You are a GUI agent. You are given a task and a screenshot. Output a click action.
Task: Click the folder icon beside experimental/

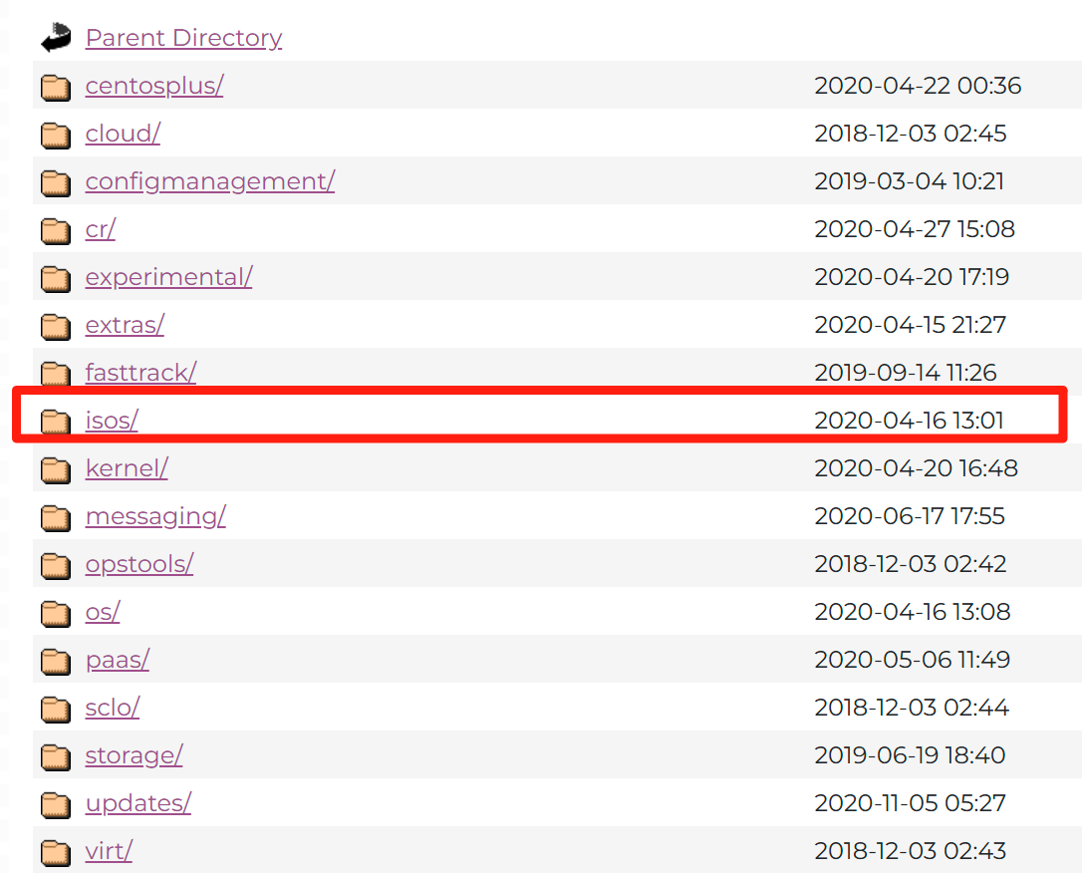pos(56,279)
